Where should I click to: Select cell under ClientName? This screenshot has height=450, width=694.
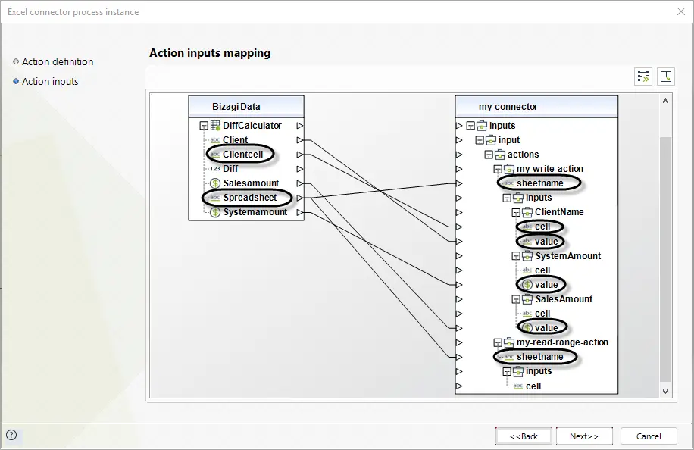coord(542,227)
